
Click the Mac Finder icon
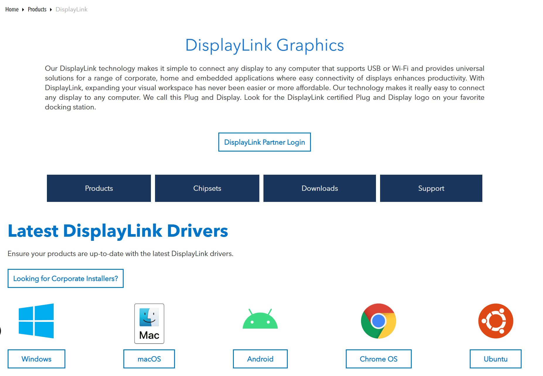149,323
